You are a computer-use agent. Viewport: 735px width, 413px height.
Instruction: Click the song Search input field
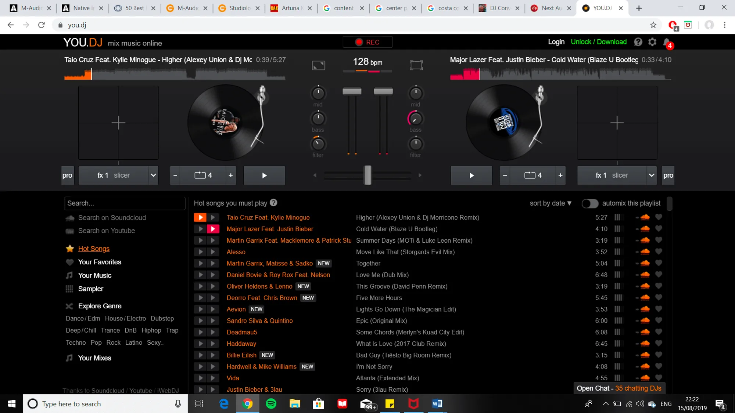[124, 203]
